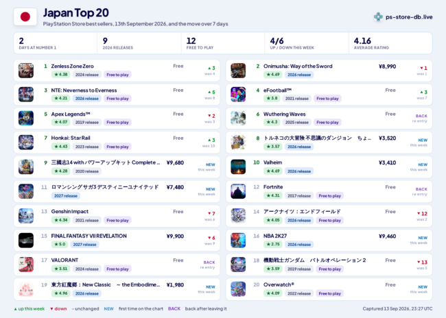Open the Zenless Zone Zero cover thumbnail
446x318 pixels.
(x=26, y=71)
